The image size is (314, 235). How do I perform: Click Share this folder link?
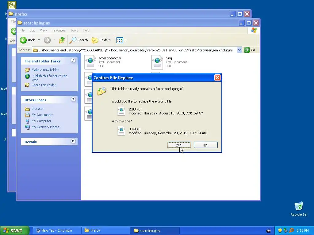click(44, 85)
